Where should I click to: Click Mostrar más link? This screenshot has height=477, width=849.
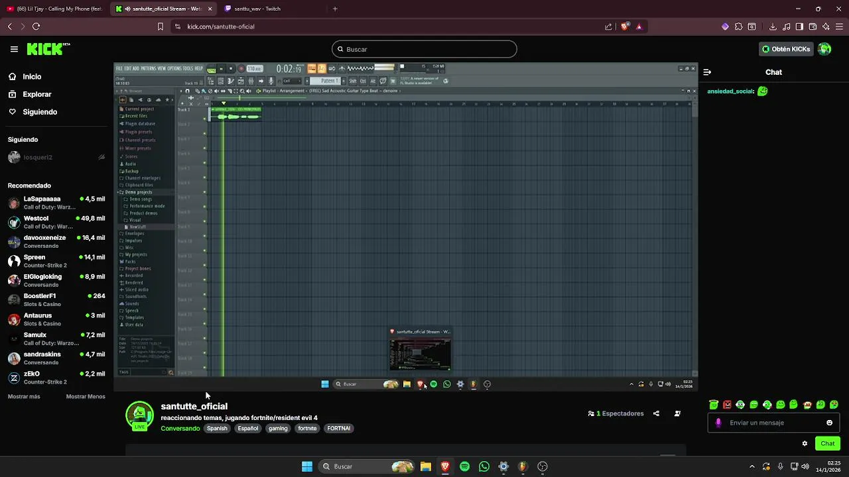coord(24,396)
